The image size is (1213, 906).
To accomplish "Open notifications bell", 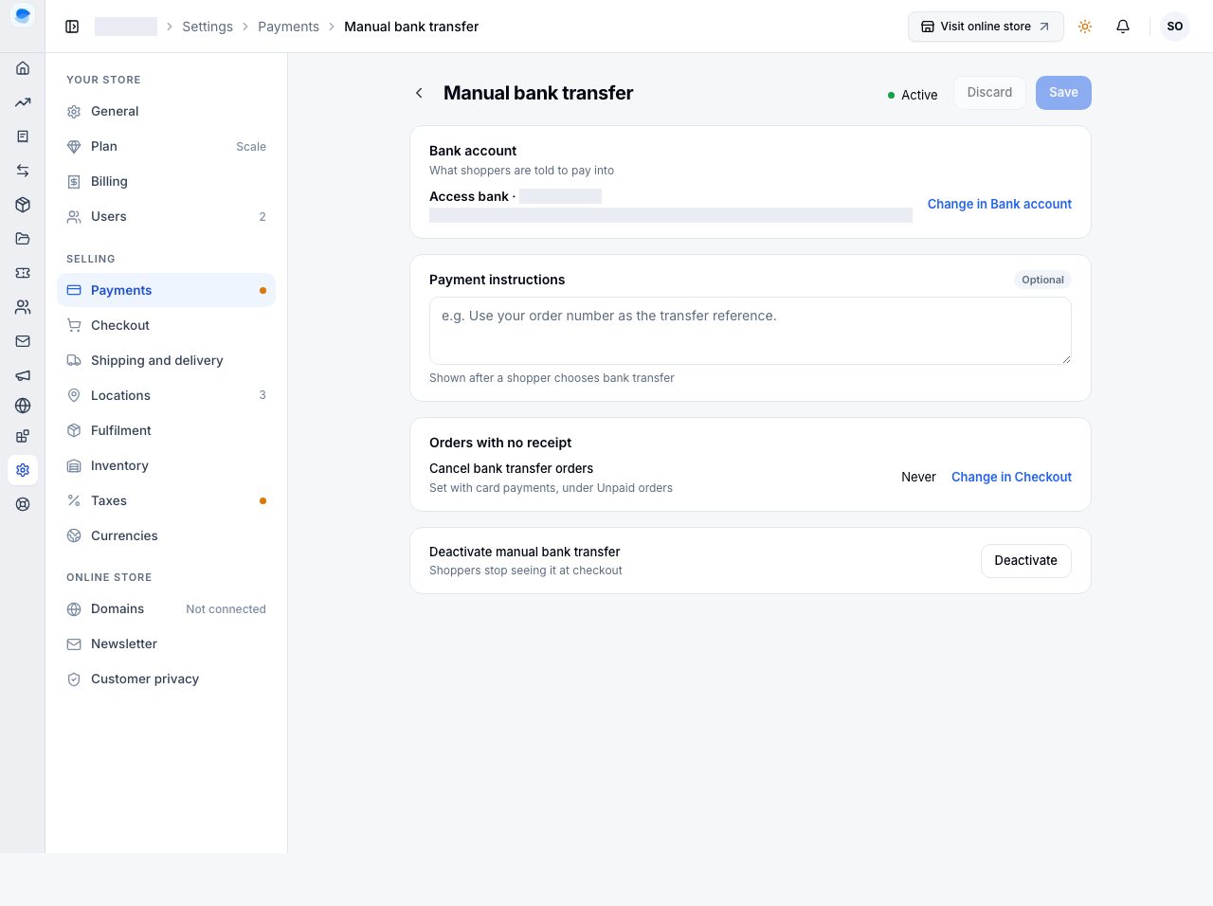I will (1123, 27).
